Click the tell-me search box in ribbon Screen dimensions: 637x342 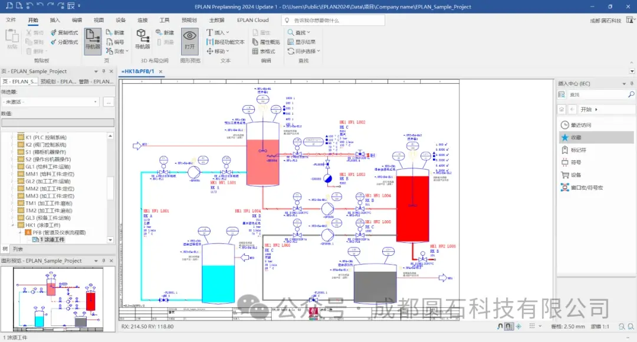coord(333,20)
